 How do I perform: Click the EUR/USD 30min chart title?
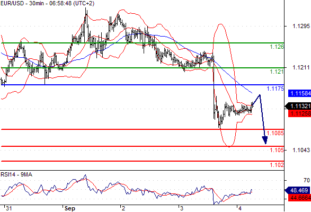pyautogui.click(x=47, y=3)
